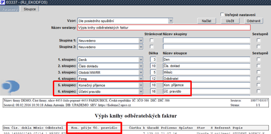Image resolution: width=271 pixels, height=134 pixels.
Task: Open the 4. sloupec Firma dropdown
Action: click(x=141, y=79)
